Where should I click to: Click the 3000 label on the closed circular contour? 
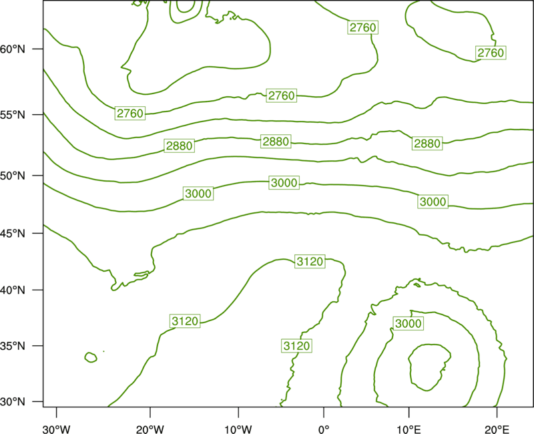[x=409, y=323]
